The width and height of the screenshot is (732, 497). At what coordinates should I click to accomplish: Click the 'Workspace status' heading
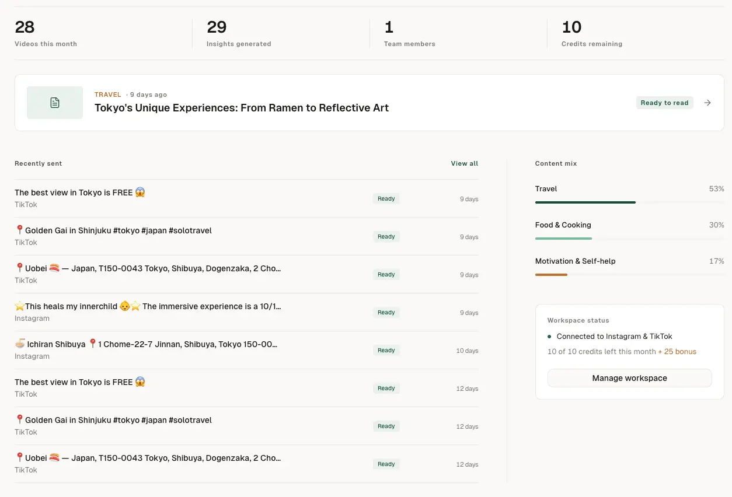578,320
